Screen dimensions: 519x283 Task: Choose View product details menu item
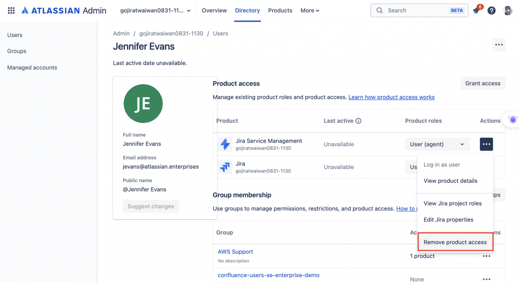pyautogui.click(x=450, y=181)
